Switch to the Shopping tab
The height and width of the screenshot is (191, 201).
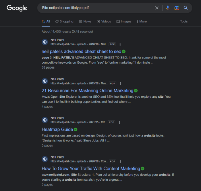coord(64,22)
